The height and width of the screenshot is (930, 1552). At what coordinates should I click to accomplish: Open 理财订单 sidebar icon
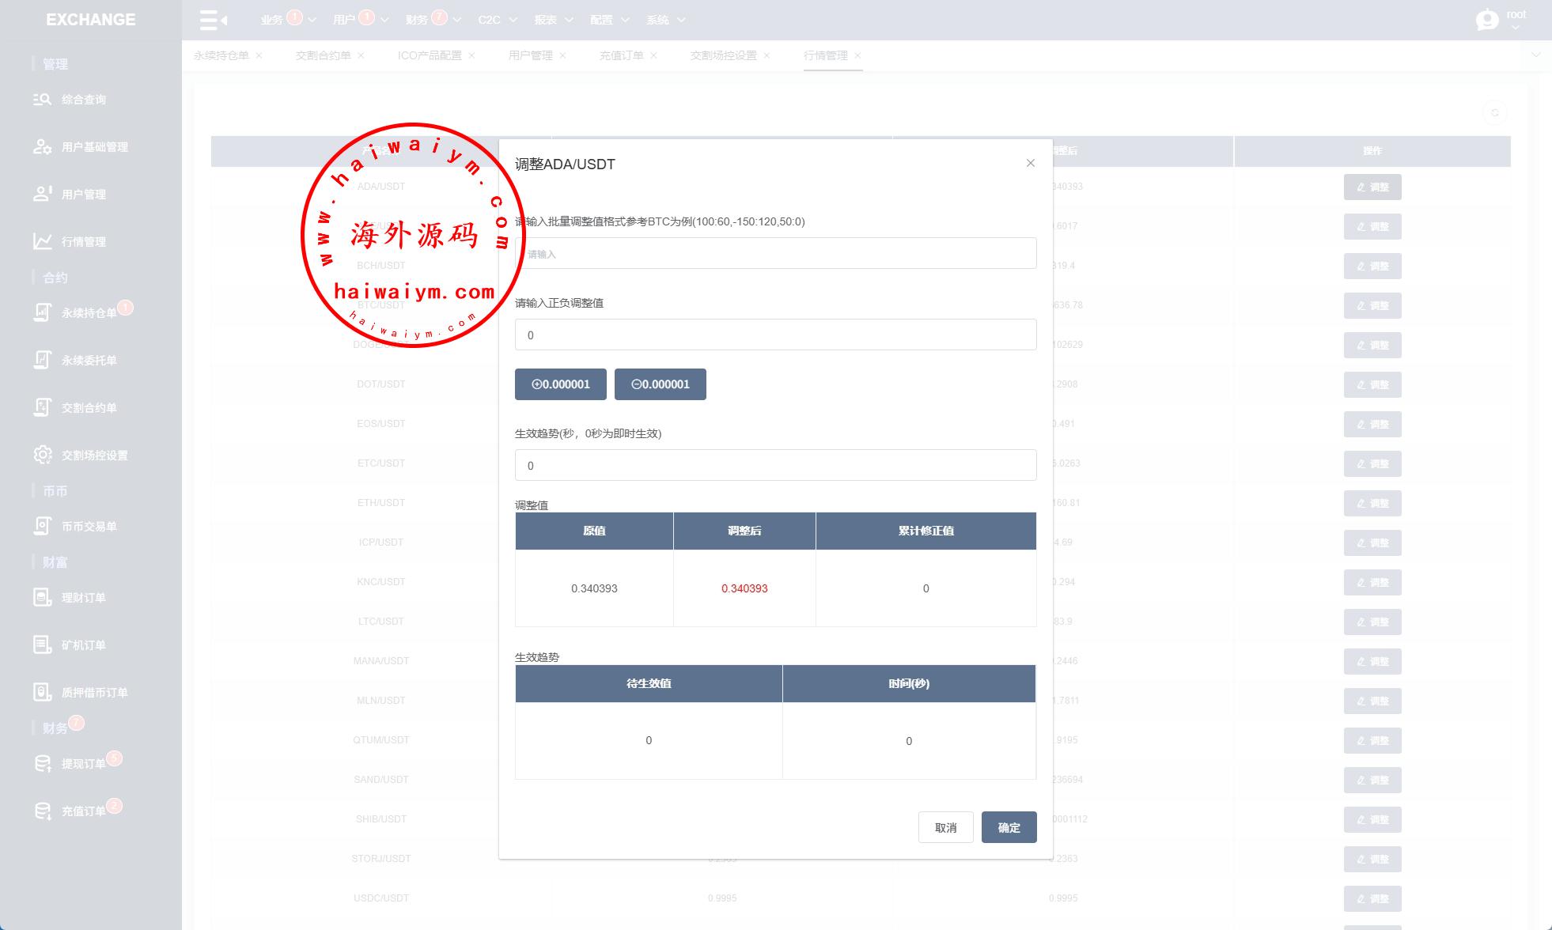(x=42, y=598)
